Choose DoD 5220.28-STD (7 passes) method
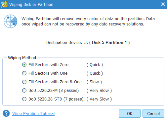 pyautogui.click(x=24, y=99)
